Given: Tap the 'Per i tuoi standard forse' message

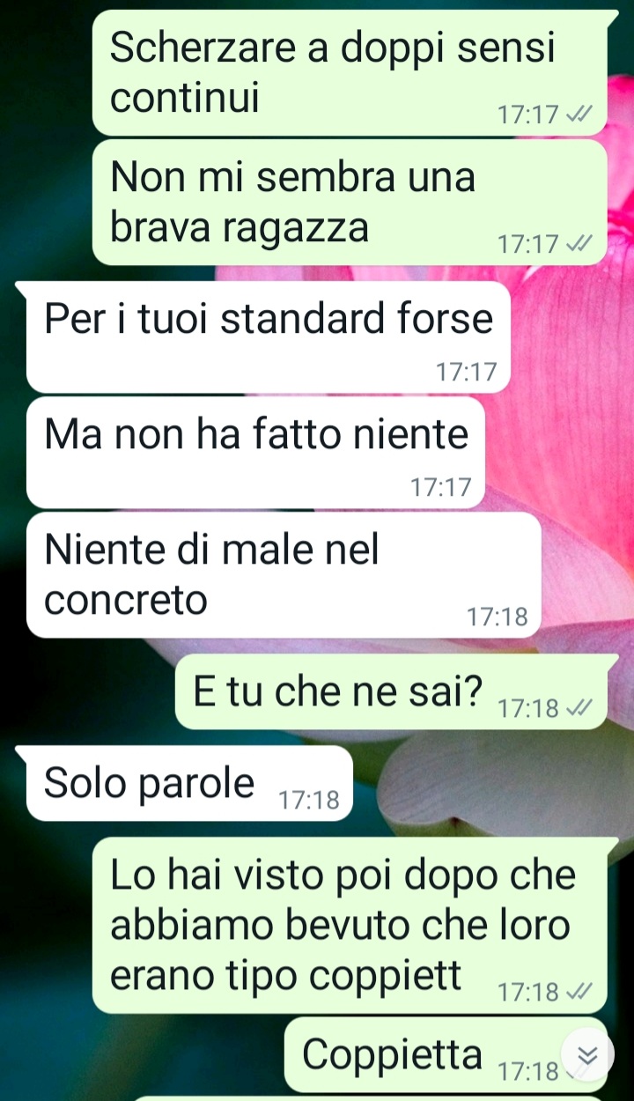Looking at the screenshot, I should pyautogui.click(x=269, y=337).
